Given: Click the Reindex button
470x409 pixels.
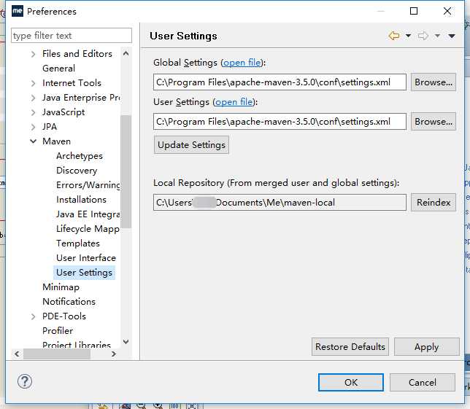Looking at the screenshot, I should pyautogui.click(x=434, y=203).
